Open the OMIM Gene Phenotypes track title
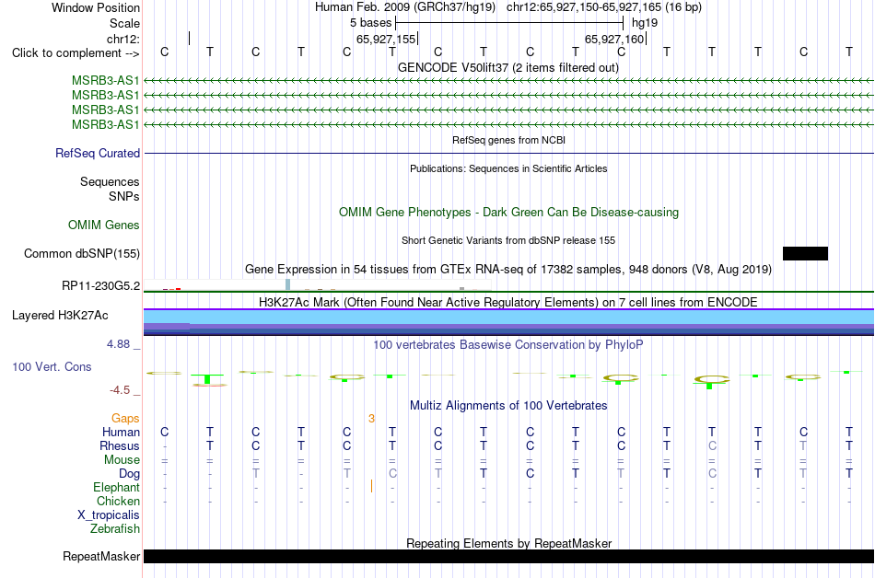 [x=508, y=213]
